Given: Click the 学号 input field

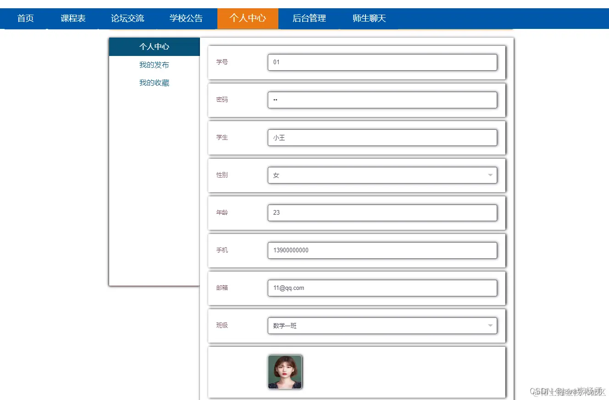Looking at the screenshot, I should (x=382, y=62).
